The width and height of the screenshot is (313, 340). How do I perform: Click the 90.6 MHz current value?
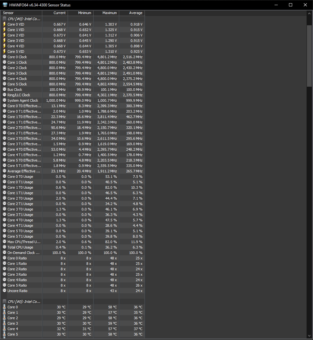pyautogui.click(x=58, y=128)
